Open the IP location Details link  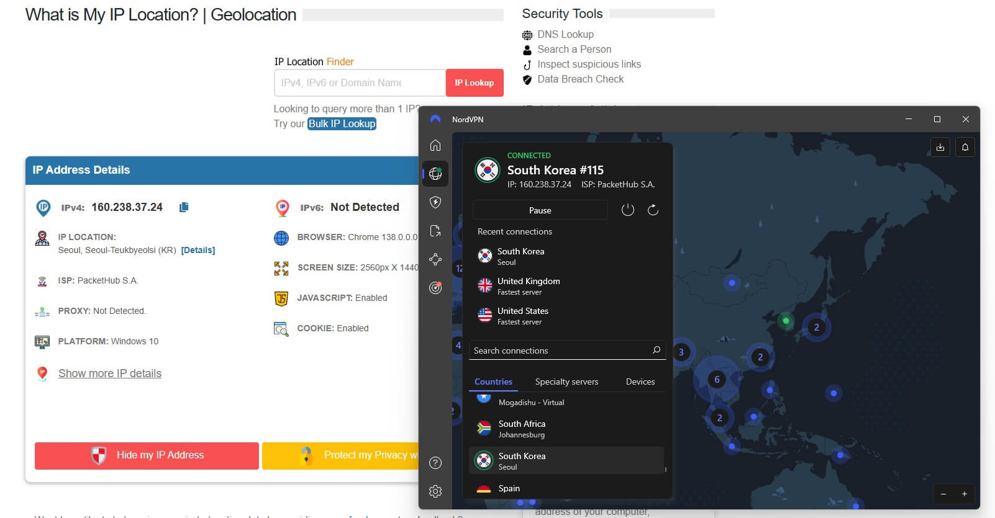198,250
